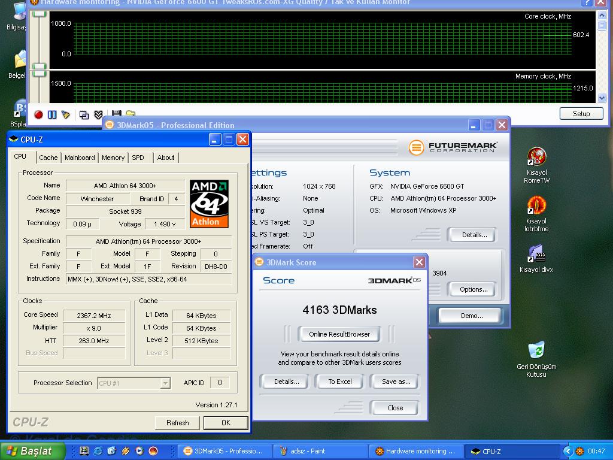This screenshot has height=460, width=613.
Task: Click the scroll down arrow in Hardware monitoring
Action: [602, 98]
